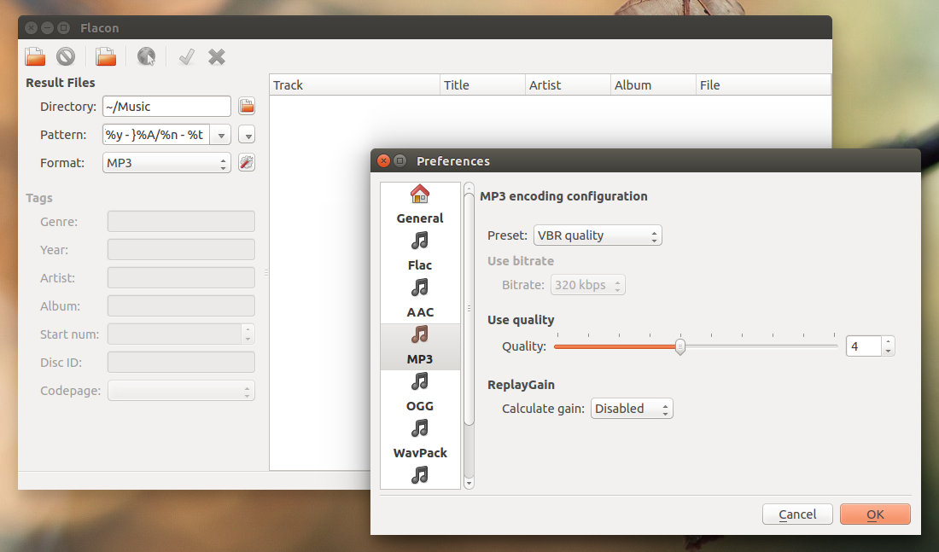939x552 pixels.
Task: Select the OGG preferences page
Action: [420, 392]
